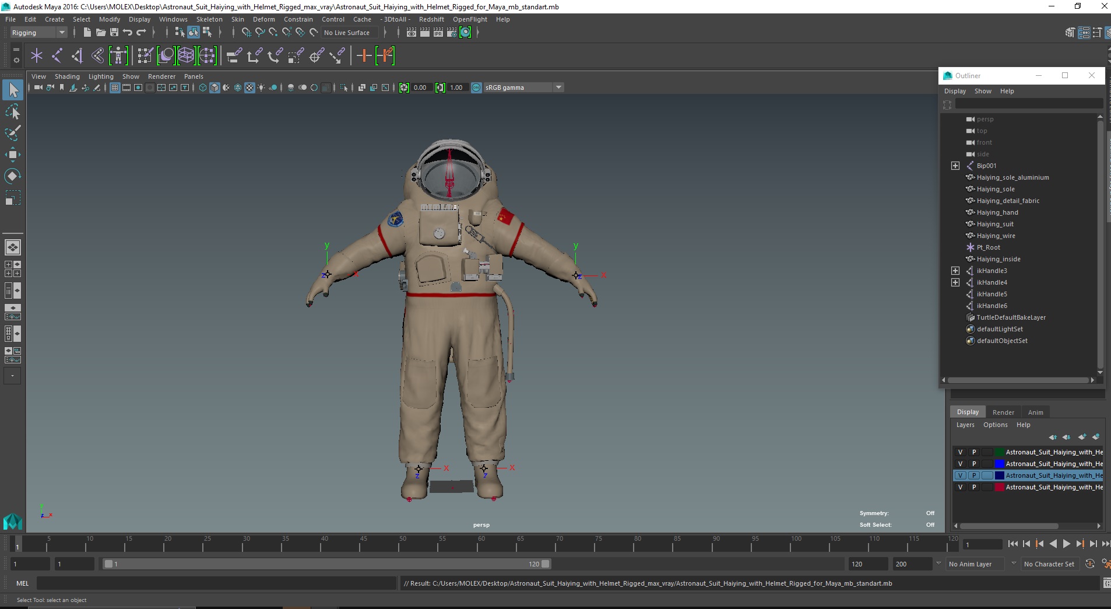1111x609 pixels.
Task: Open the No Anim Layer dropdown
Action: click(976, 564)
